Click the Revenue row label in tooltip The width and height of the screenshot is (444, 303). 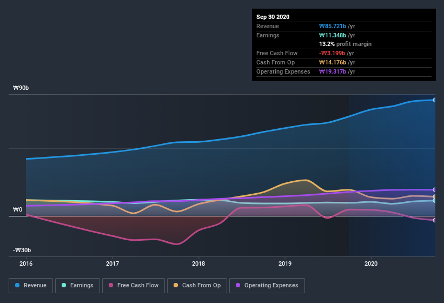point(268,26)
